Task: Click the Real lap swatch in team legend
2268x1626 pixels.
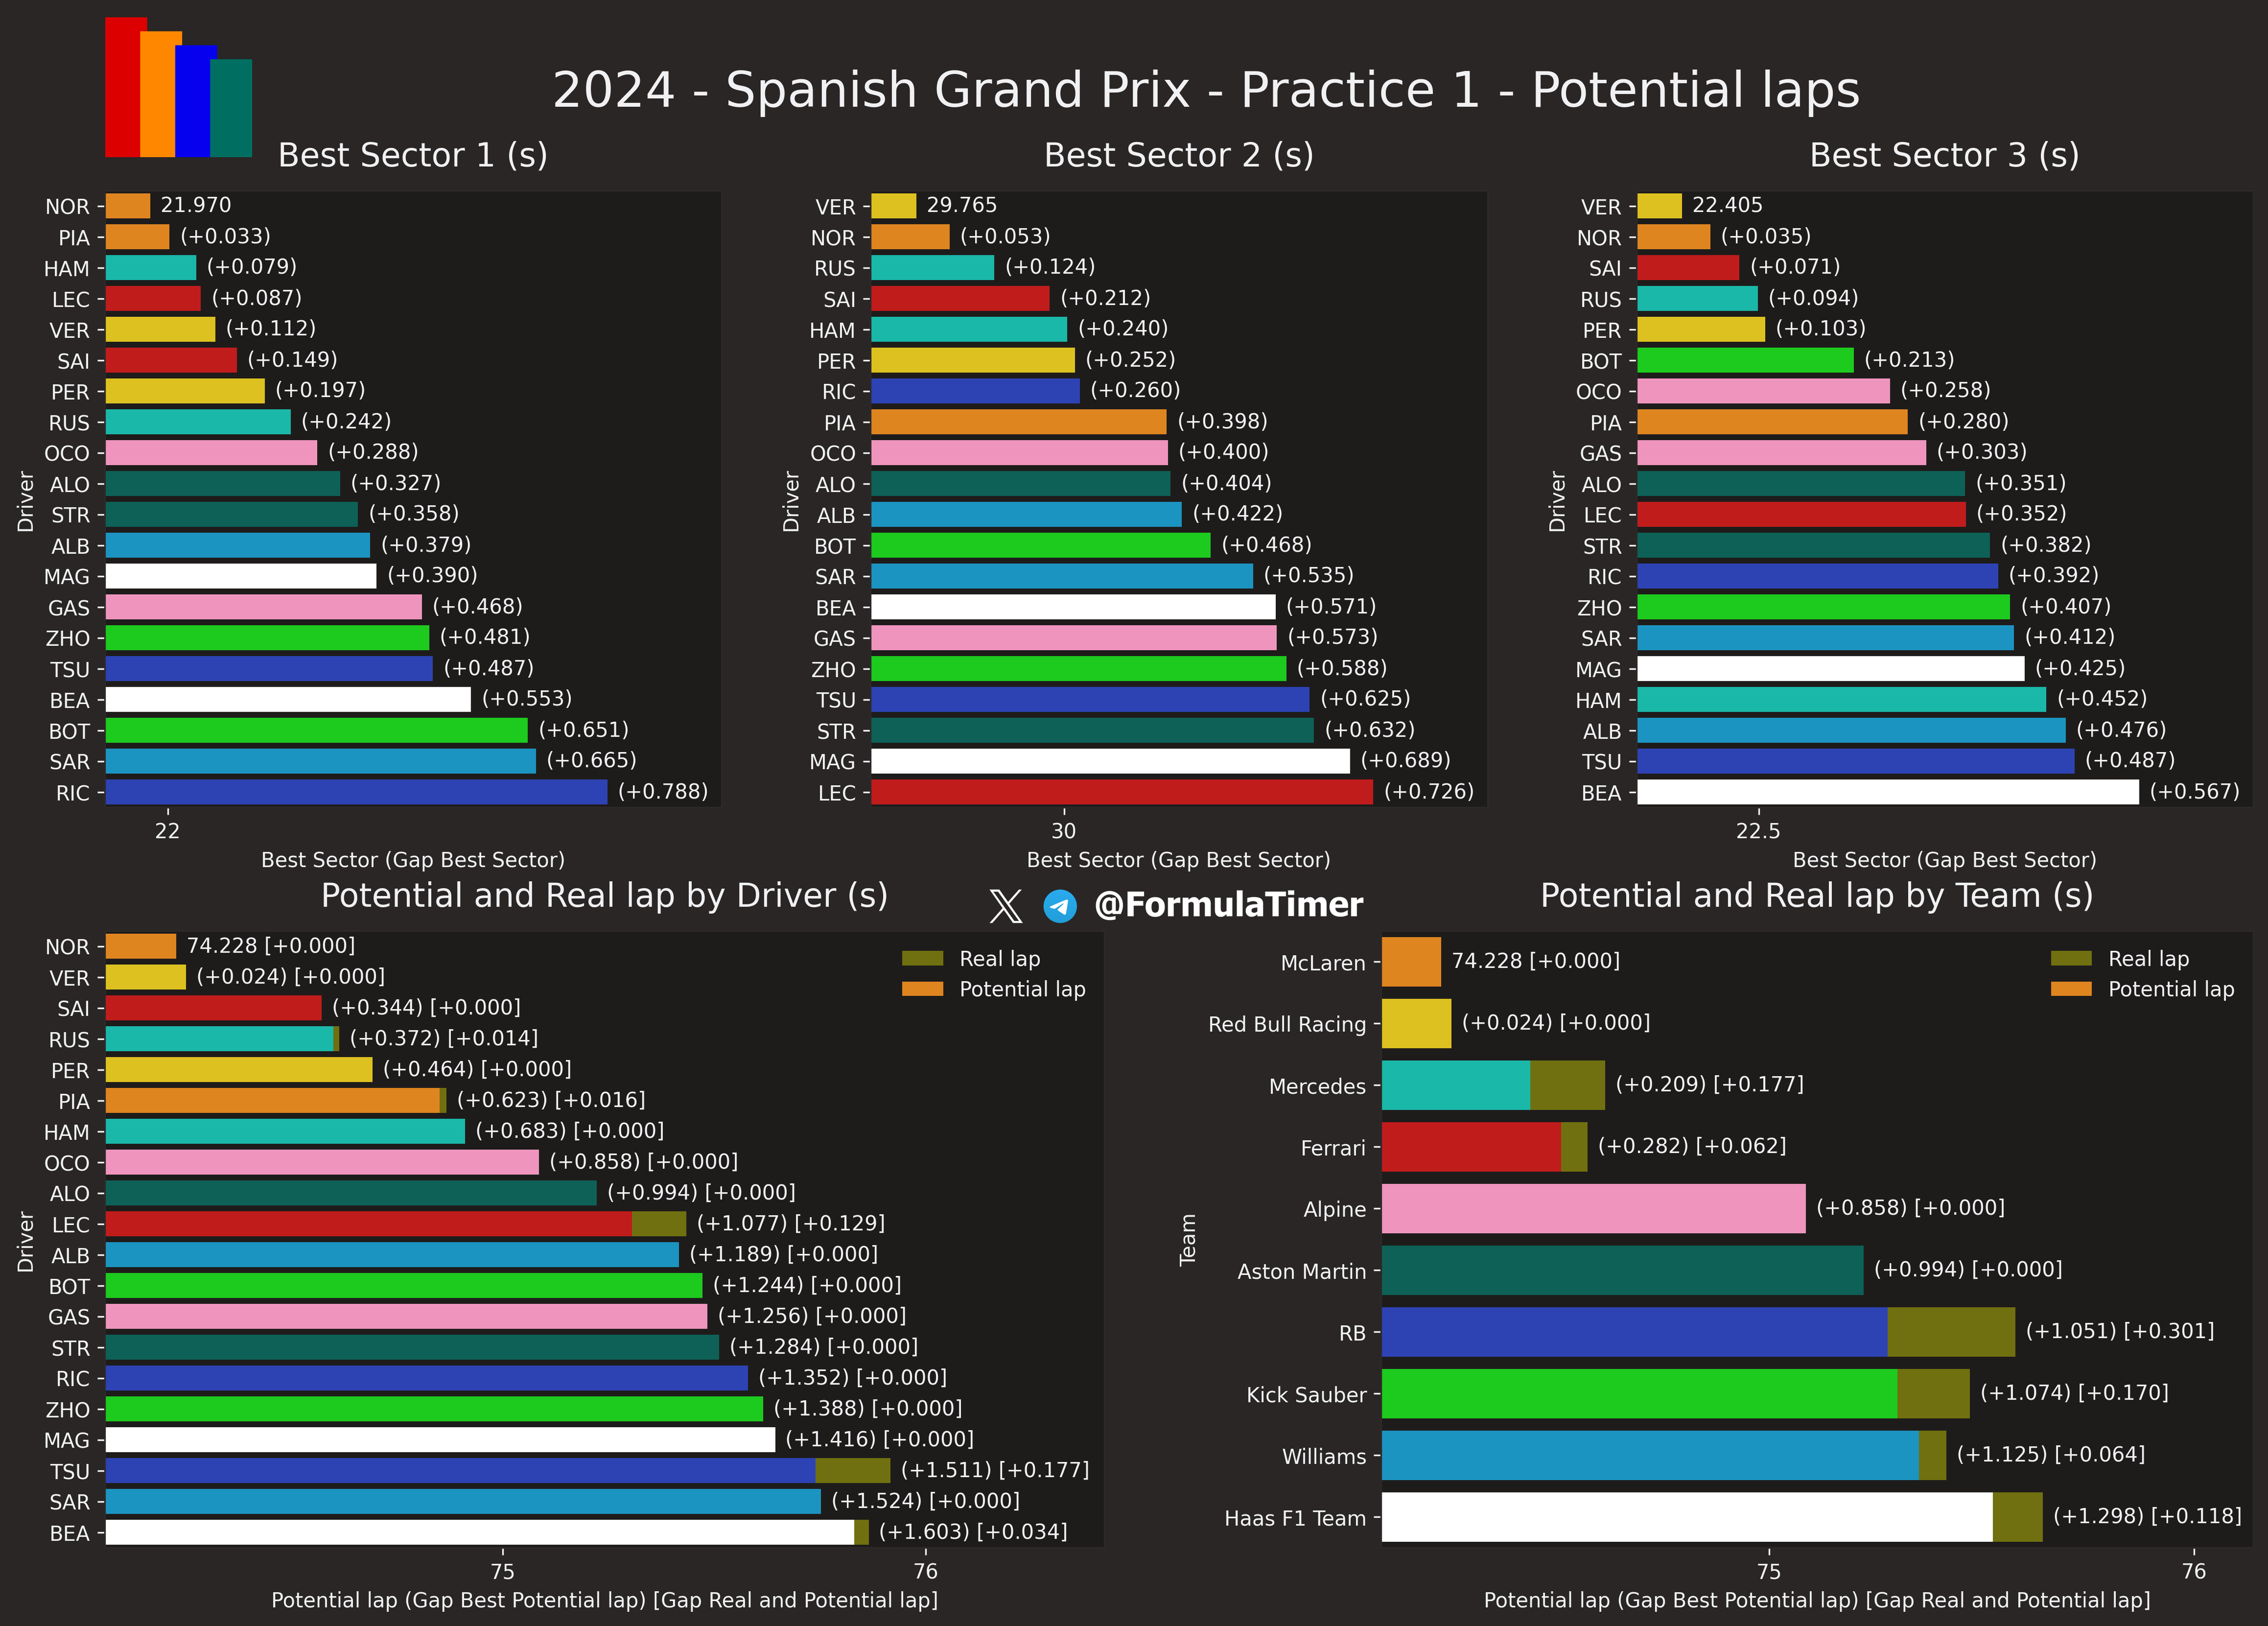Action: 2071,958
